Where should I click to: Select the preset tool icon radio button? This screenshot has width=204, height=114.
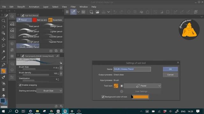tap(121, 86)
